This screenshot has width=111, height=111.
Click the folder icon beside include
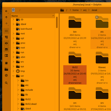click(x=22, y=90)
